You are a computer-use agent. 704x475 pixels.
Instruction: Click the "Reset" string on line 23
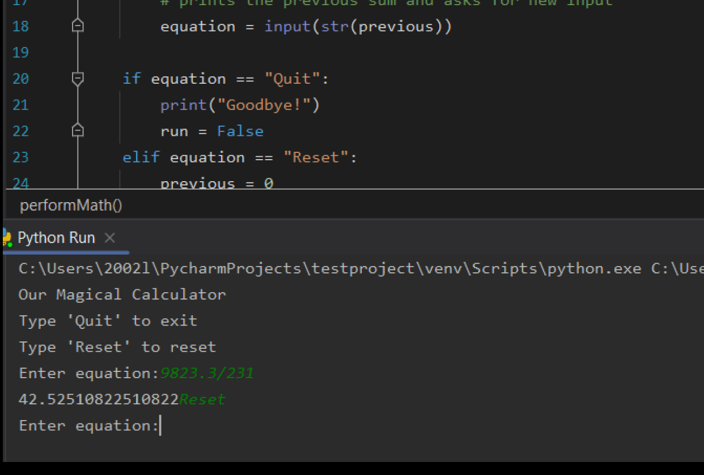click(x=316, y=157)
